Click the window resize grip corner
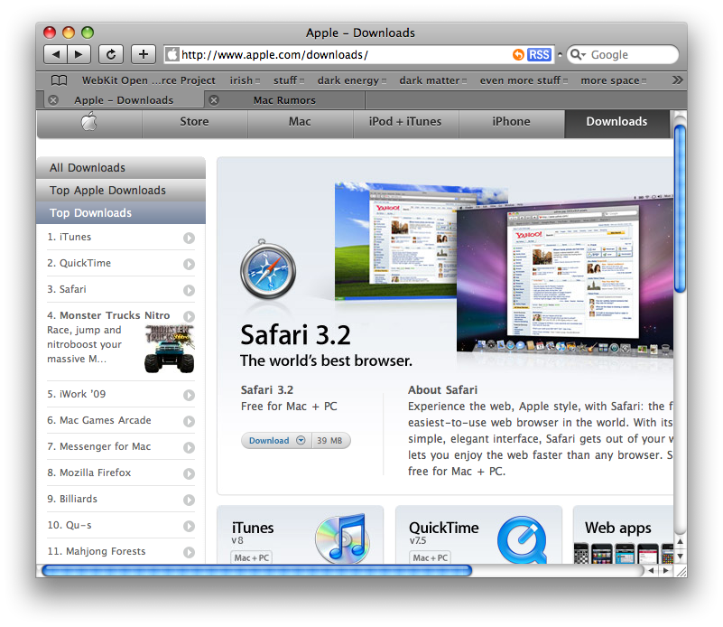Image resolution: width=723 pixels, height=627 pixels. (x=681, y=571)
